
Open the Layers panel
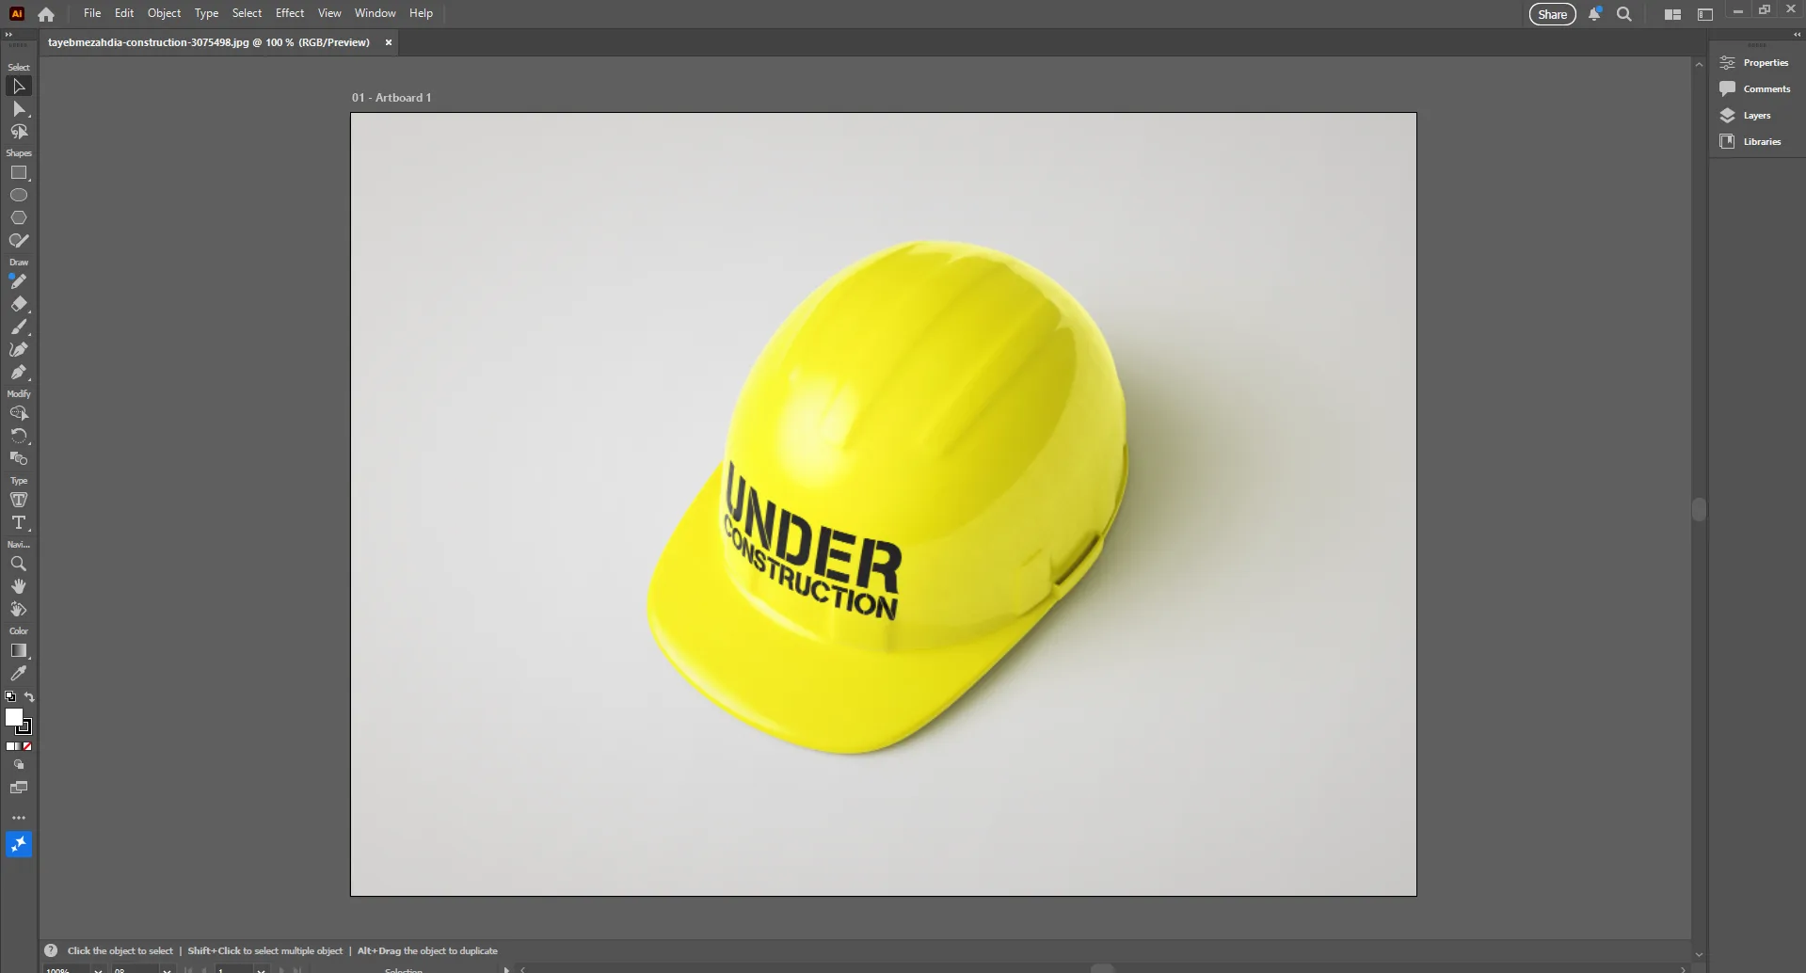[1756, 116]
